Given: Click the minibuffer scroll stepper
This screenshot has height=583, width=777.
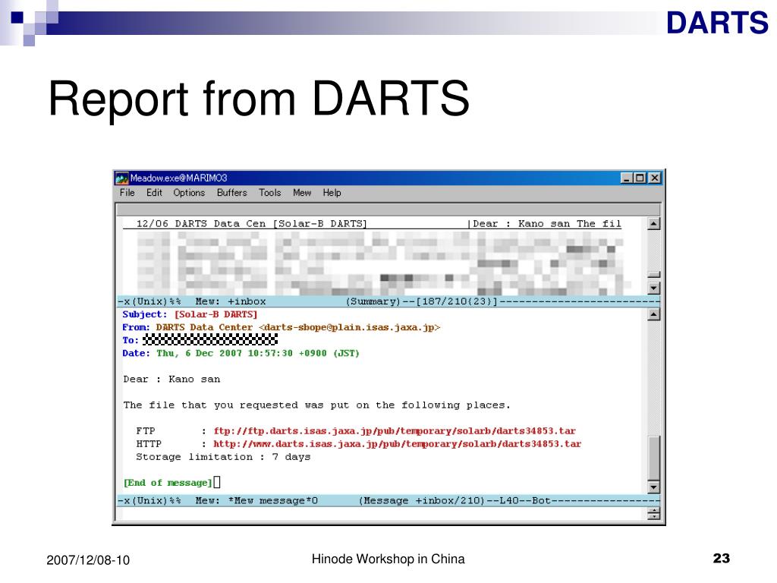Looking at the screenshot, I should tap(653, 514).
